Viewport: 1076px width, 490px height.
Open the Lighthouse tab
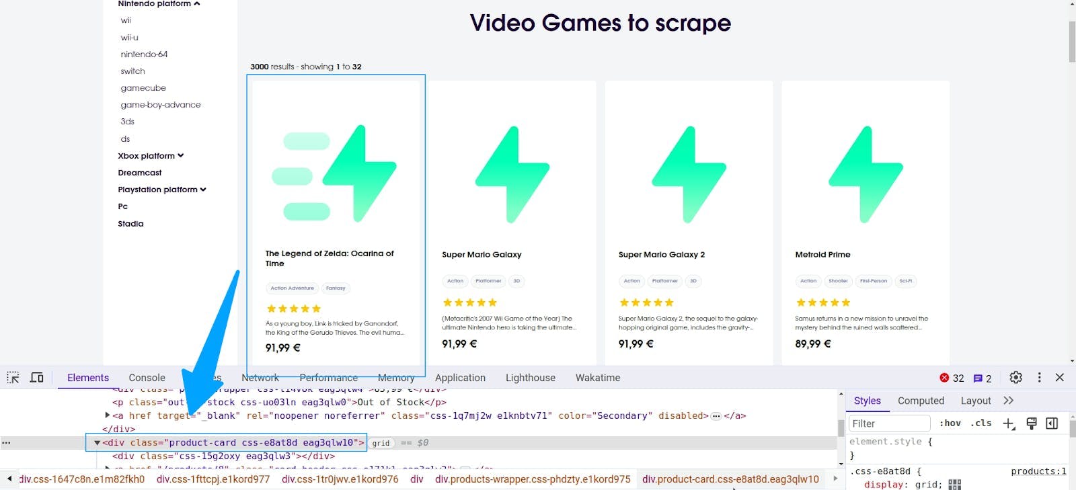point(531,378)
